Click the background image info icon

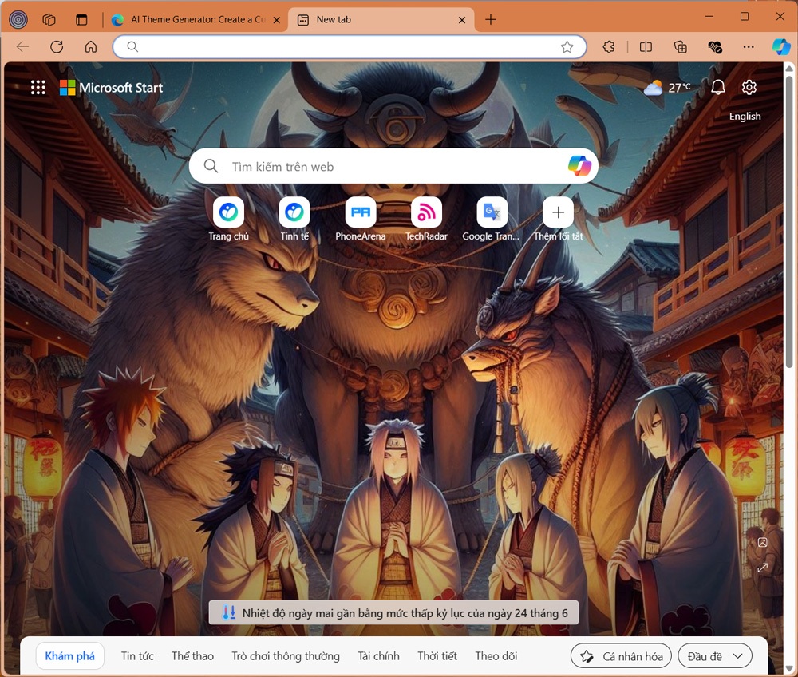tap(762, 543)
